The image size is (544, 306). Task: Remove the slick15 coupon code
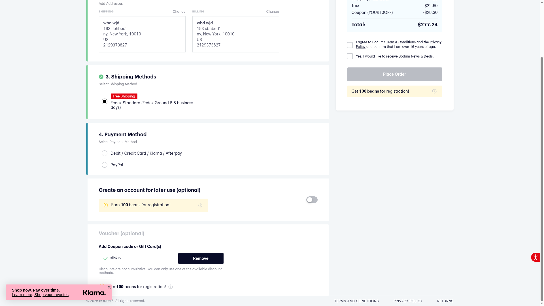(201, 258)
